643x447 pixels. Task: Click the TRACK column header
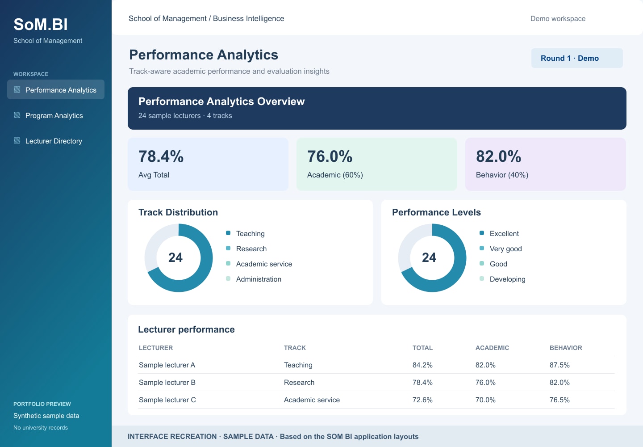tap(295, 348)
